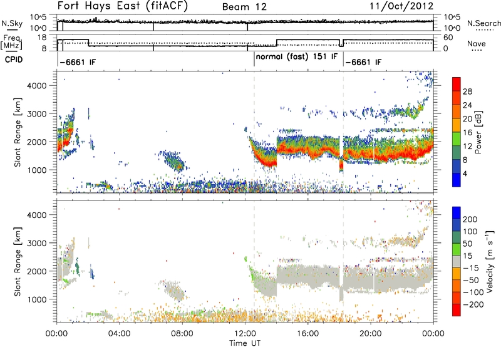Click the gray velocity band near 16:00
The height and width of the screenshot is (347, 501).
tap(307, 276)
